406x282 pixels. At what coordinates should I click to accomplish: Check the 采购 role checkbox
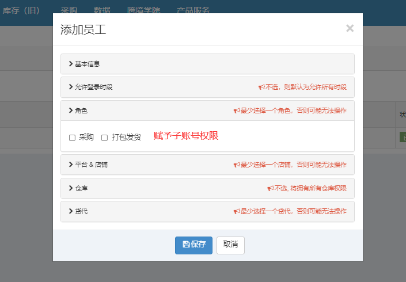click(72, 138)
